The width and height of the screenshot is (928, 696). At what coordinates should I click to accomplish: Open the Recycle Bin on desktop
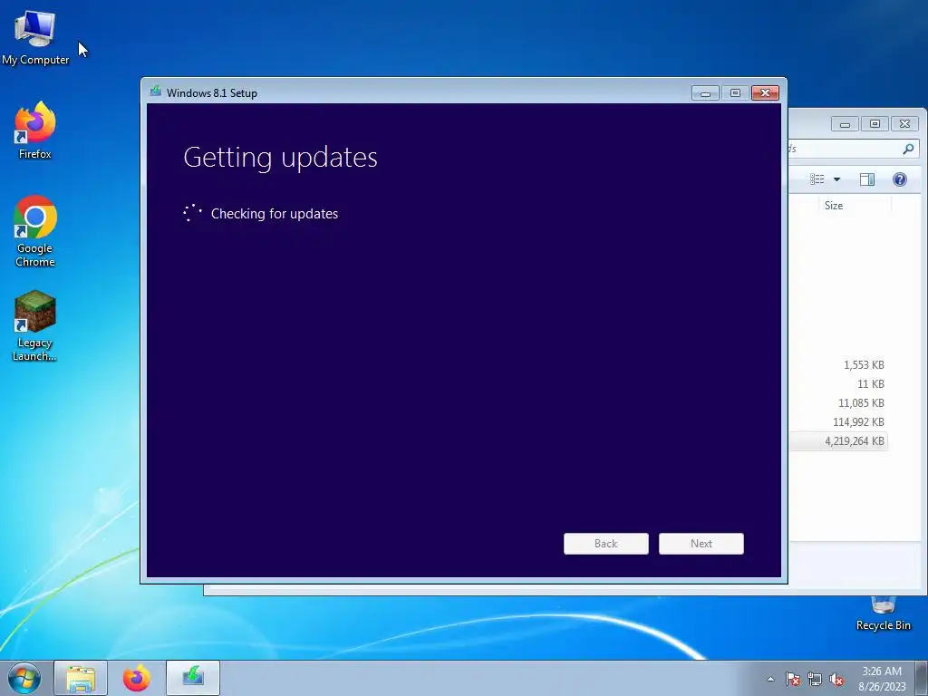(x=883, y=614)
